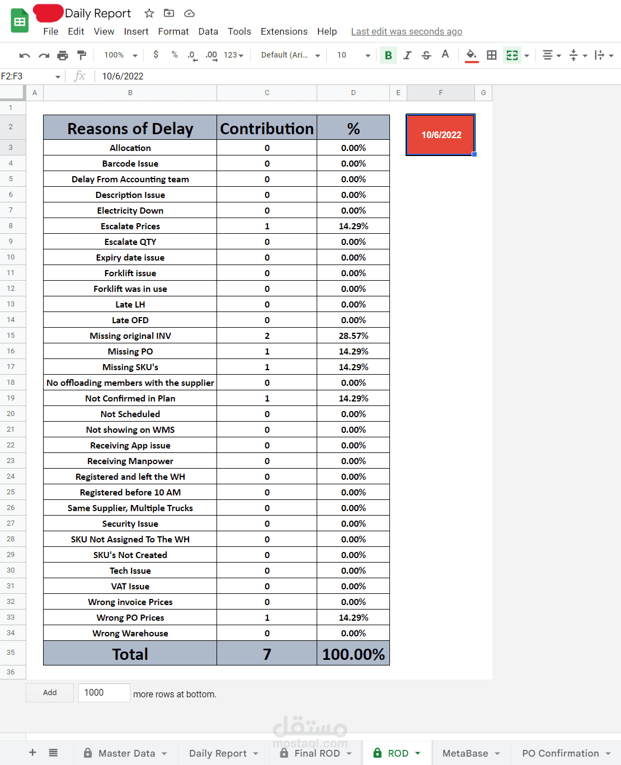Format cell as percent
621x765 pixels.
point(175,55)
